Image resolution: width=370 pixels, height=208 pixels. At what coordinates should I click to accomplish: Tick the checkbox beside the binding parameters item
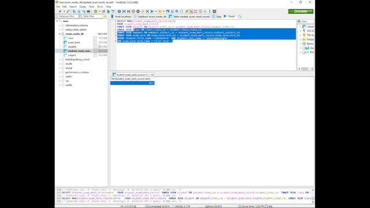tap(304, 52)
